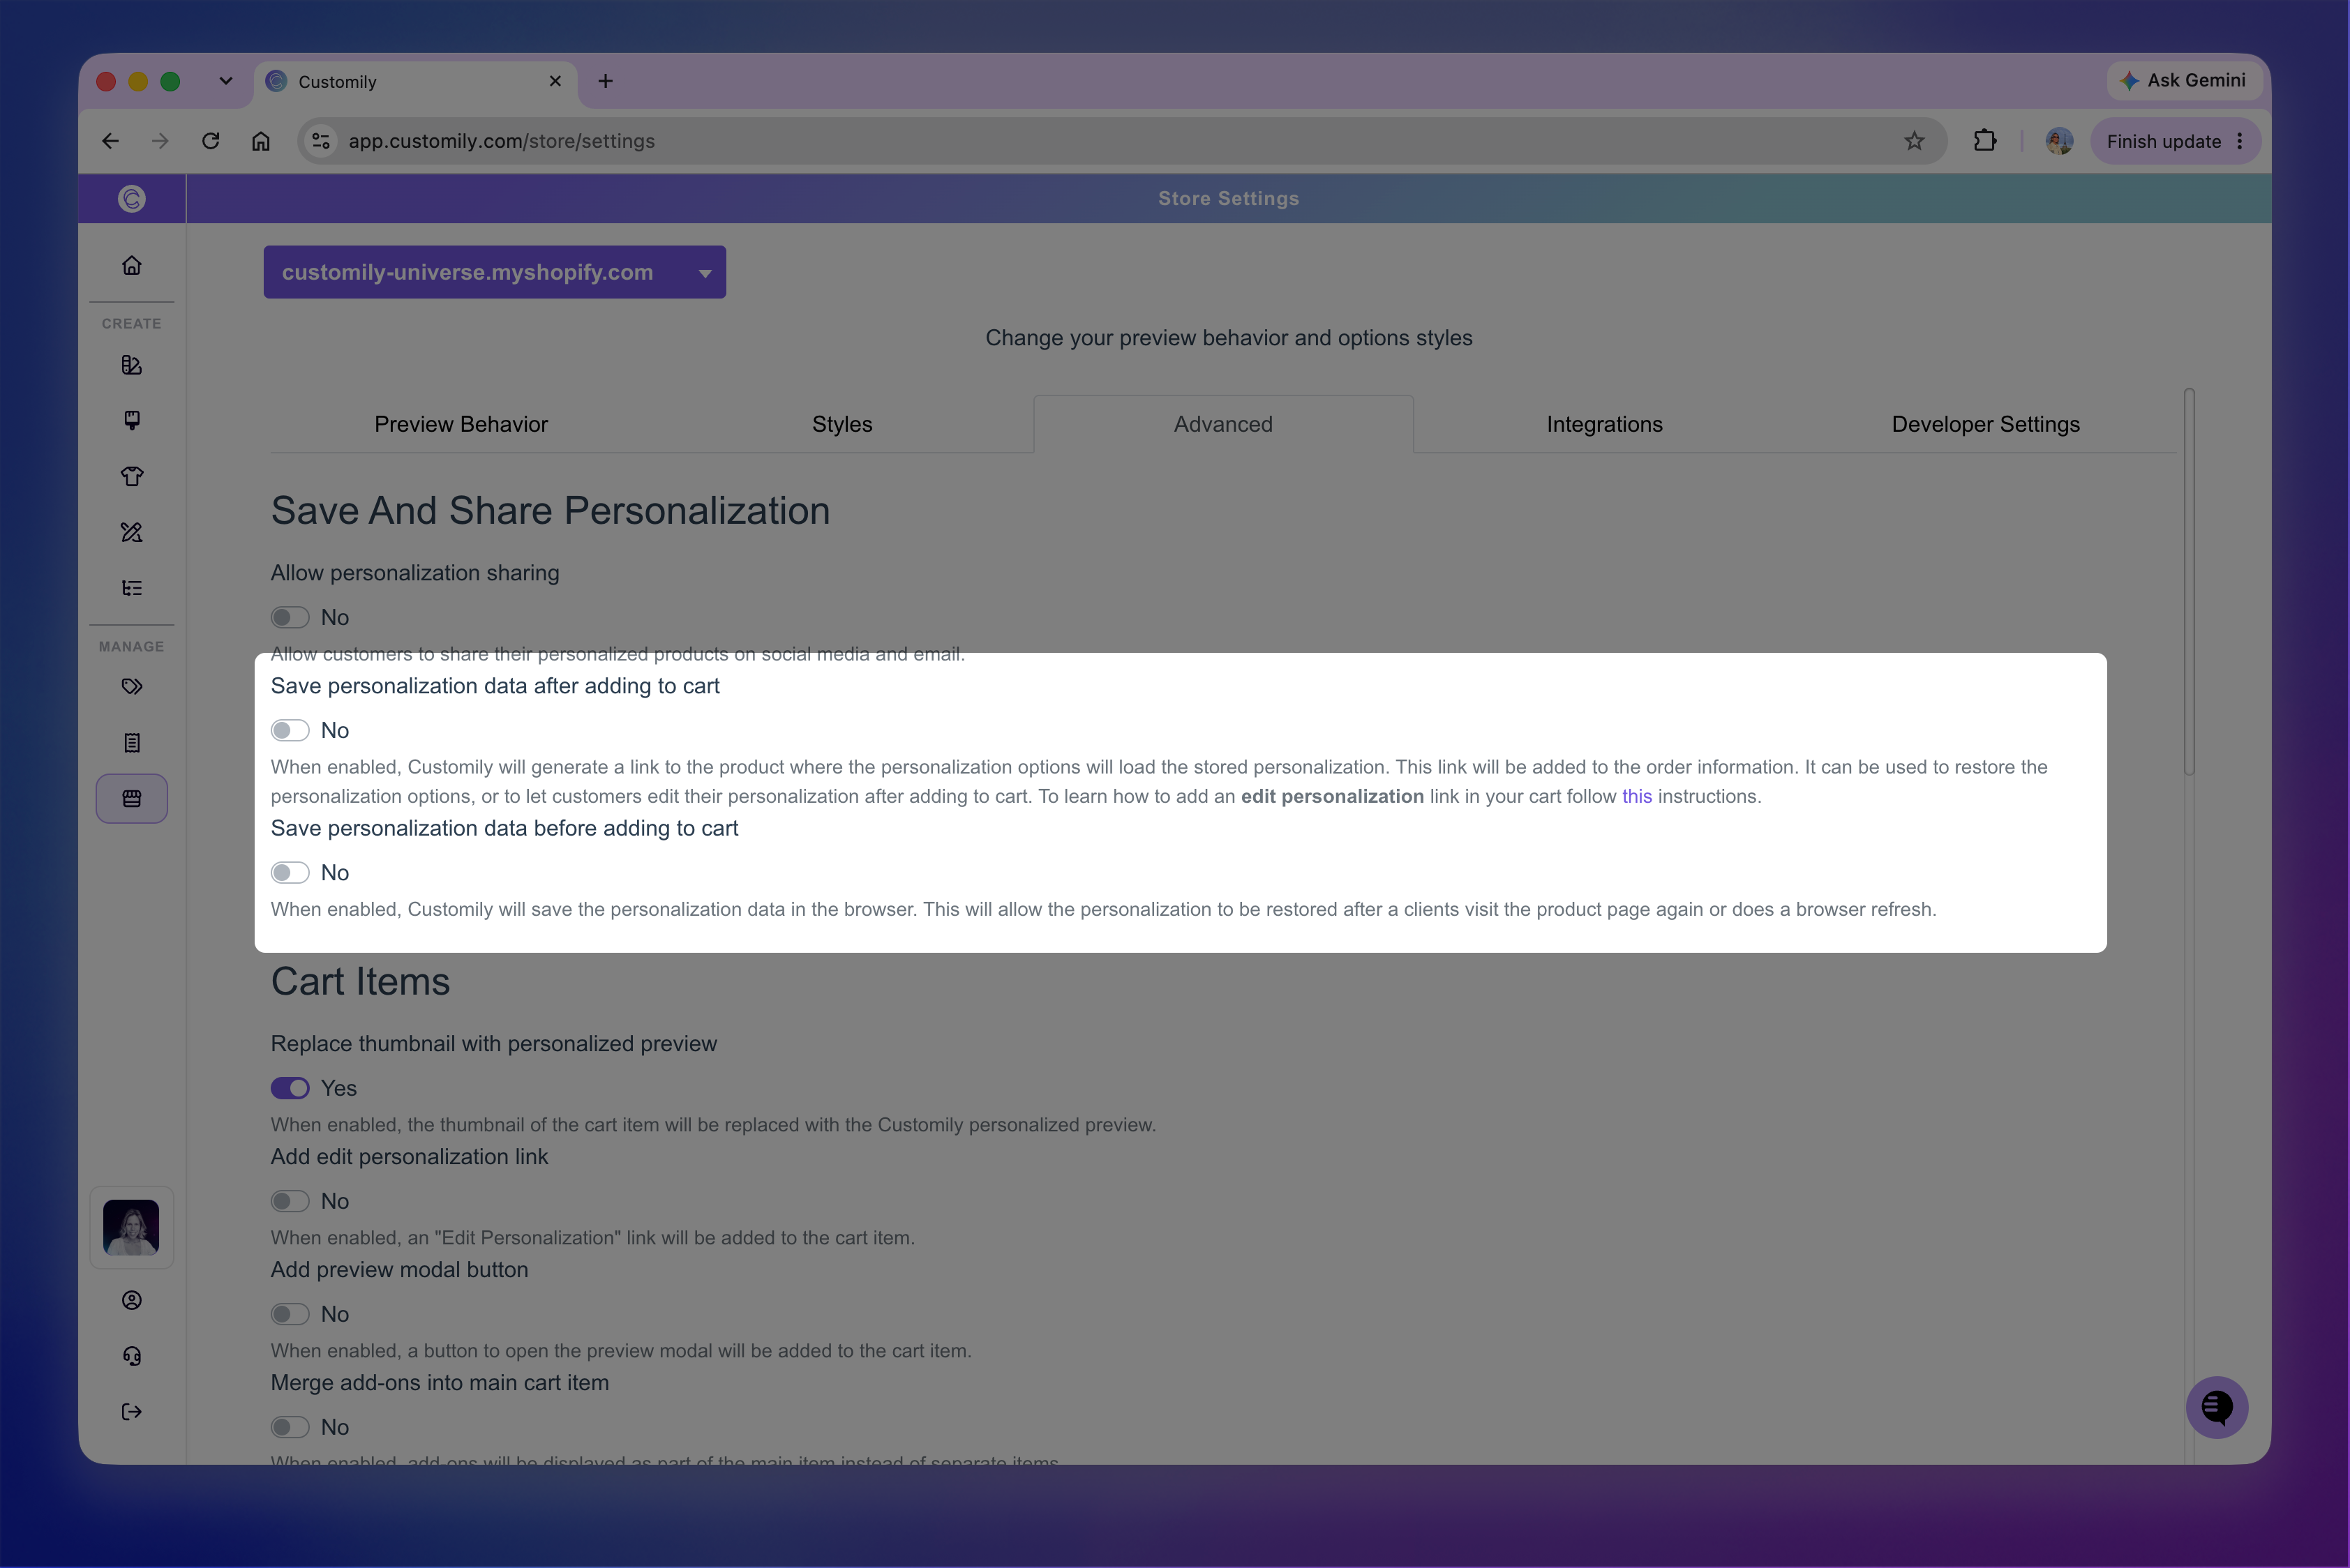This screenshot has width=2350, height=1568.
Task: Toggle Add preview modal button switch
Action: [289, 1314]
